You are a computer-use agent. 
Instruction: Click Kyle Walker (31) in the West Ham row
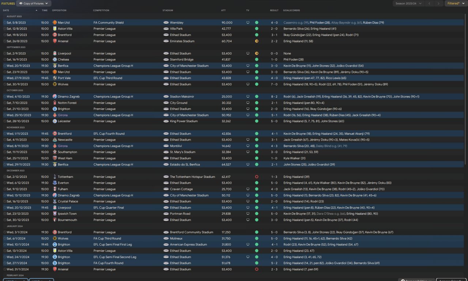point(294,158)
